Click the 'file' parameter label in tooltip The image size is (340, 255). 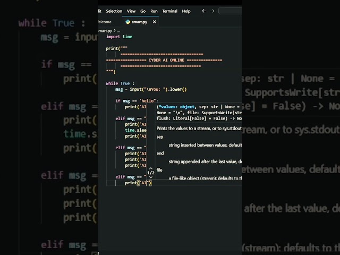coord(159,170)
